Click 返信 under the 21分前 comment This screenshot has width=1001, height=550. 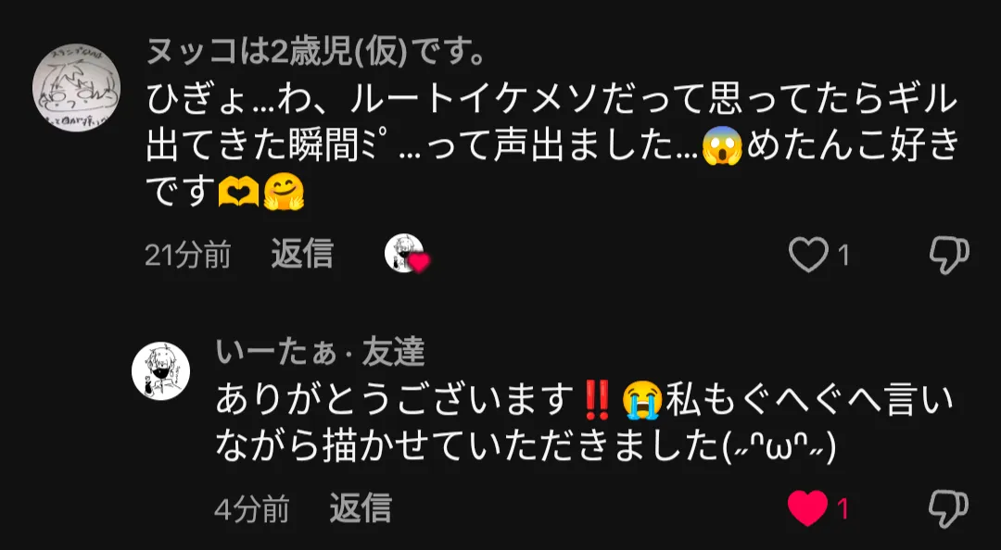[302, 255]
